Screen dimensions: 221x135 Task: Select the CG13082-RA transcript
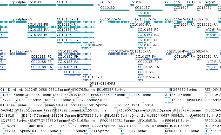pyautogui.click(x=190, y=22)
